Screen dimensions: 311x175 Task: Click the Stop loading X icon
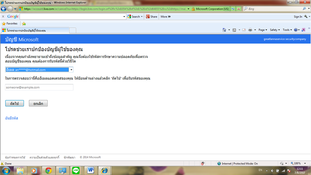click(239, 9)
